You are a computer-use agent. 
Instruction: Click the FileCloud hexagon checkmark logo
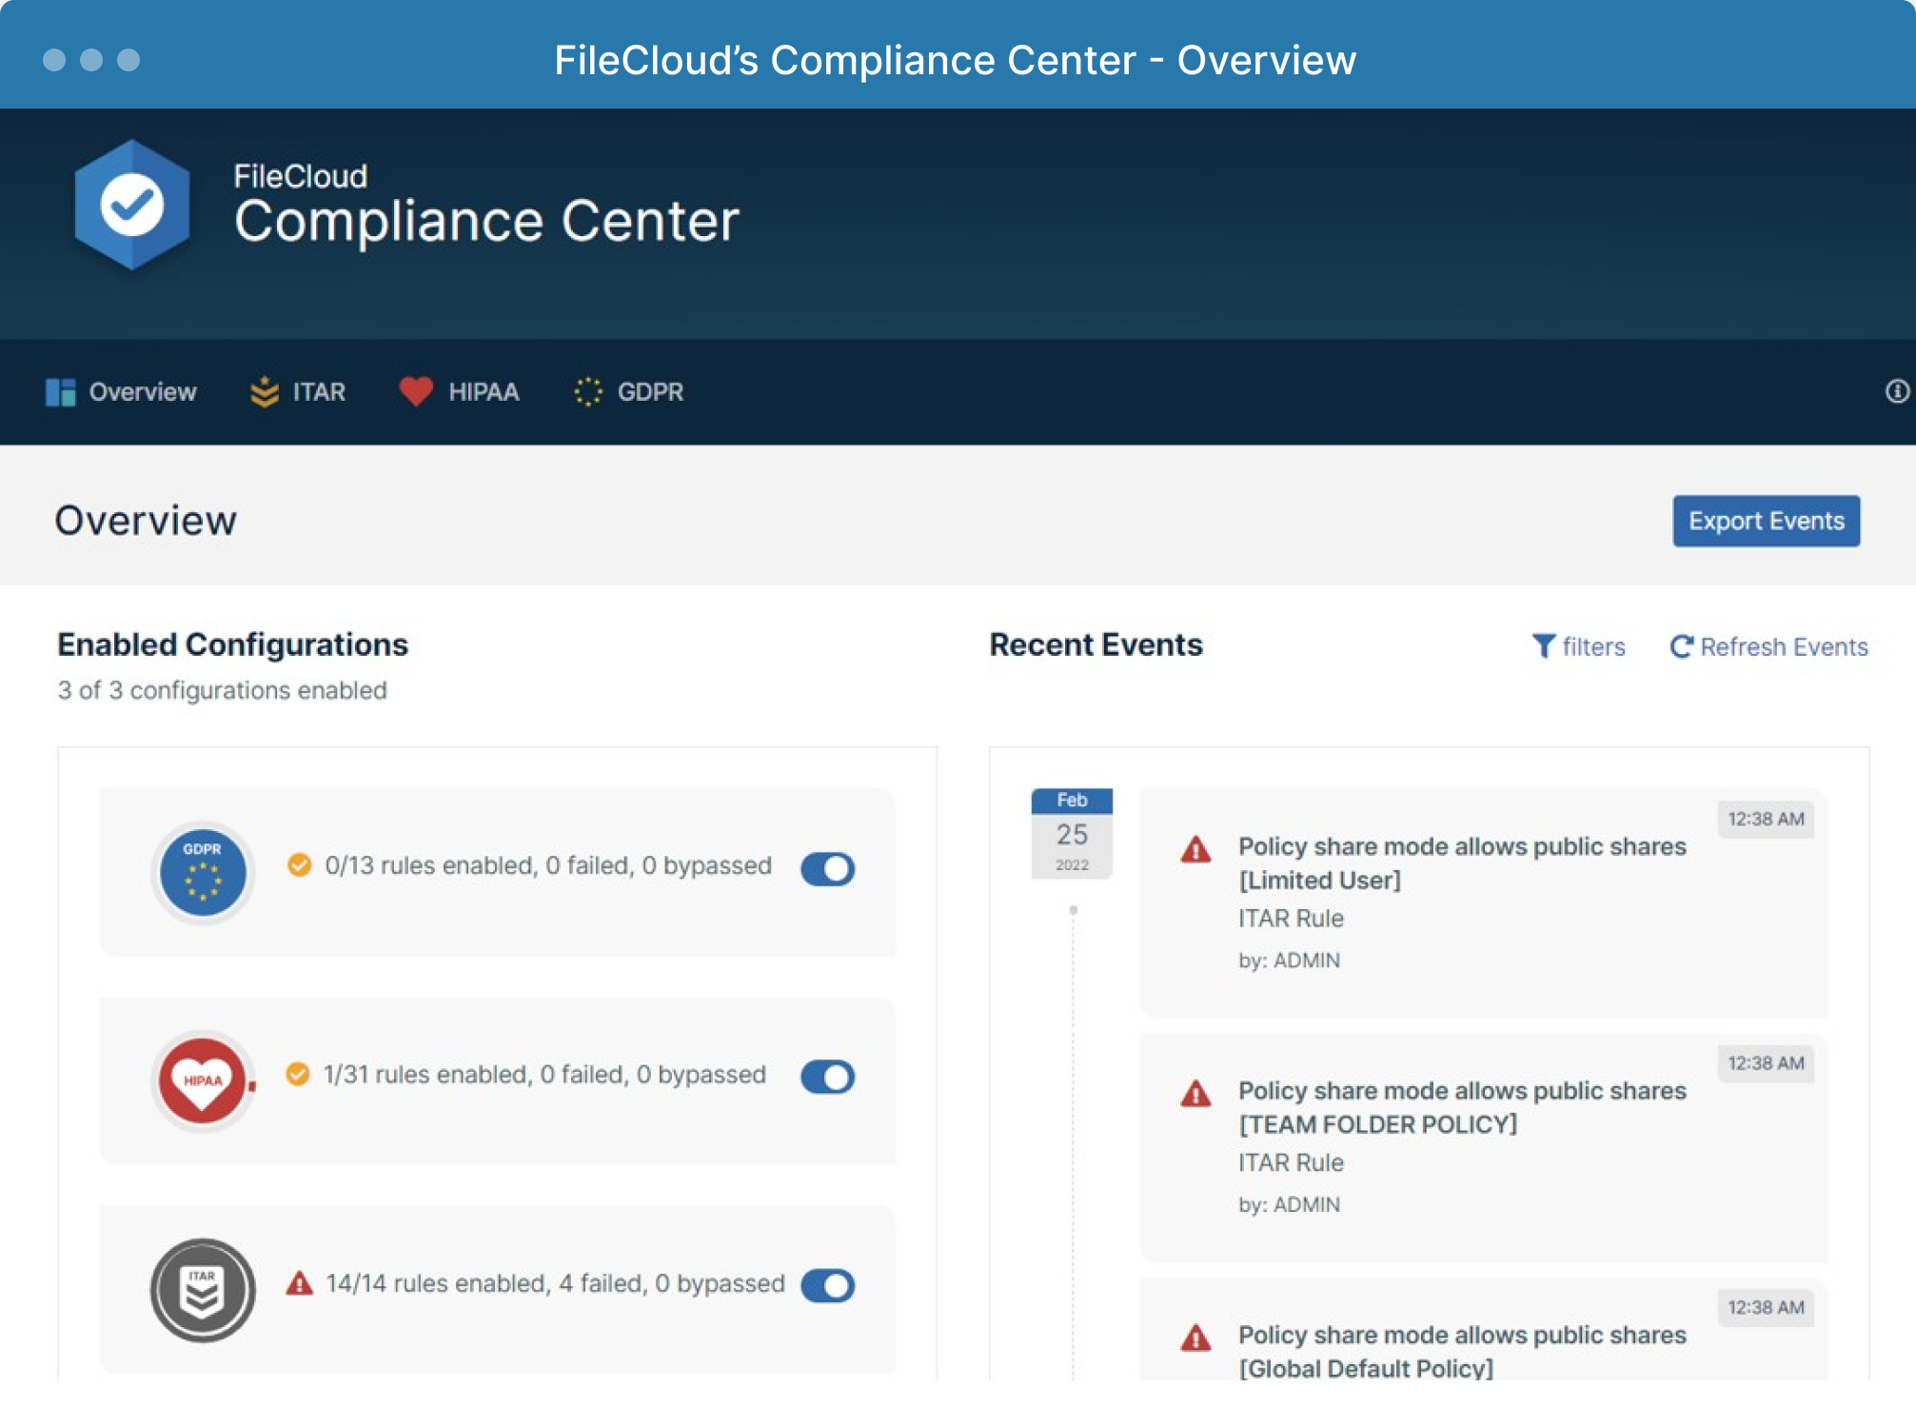(x=132, y=205)
